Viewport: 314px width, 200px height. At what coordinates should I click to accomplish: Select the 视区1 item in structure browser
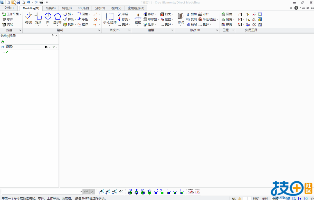click(9, 47)
